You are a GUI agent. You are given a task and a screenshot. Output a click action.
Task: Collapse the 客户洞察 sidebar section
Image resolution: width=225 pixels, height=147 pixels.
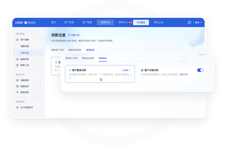[x=40, y=40]
